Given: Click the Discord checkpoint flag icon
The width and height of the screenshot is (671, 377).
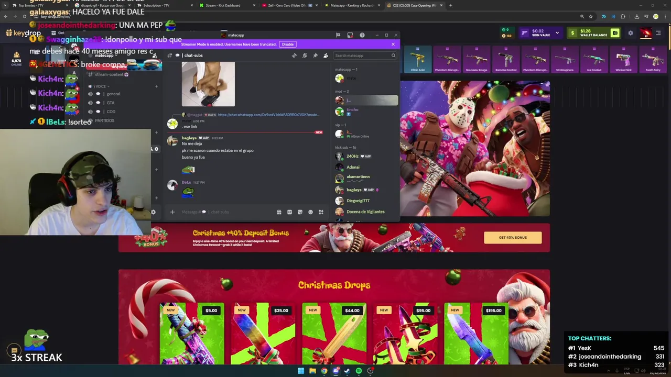Looking at the screenshot, I should click(x=338, y=35).
